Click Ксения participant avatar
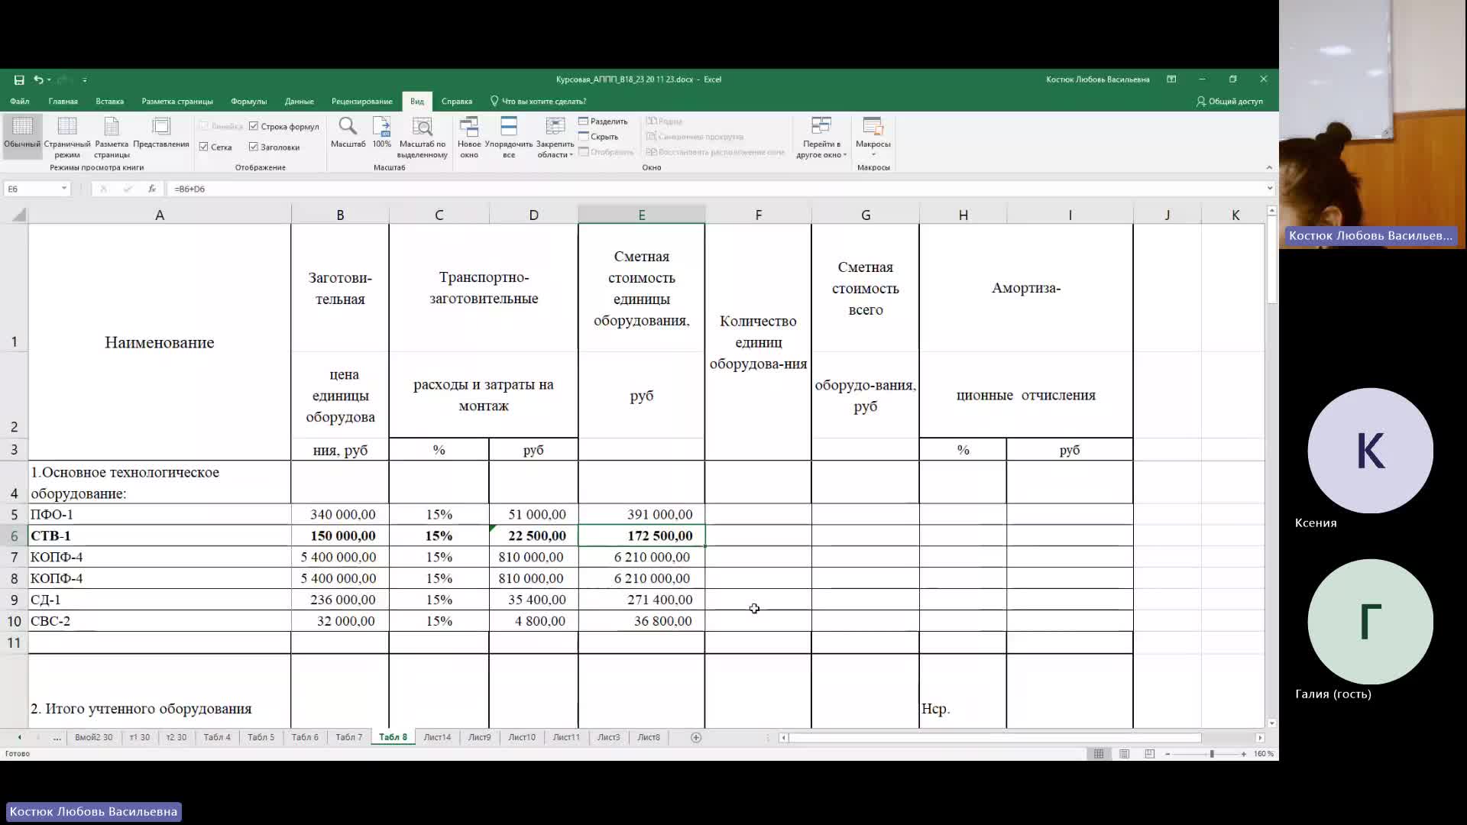1467x825 pixels. pos(1370,451)
